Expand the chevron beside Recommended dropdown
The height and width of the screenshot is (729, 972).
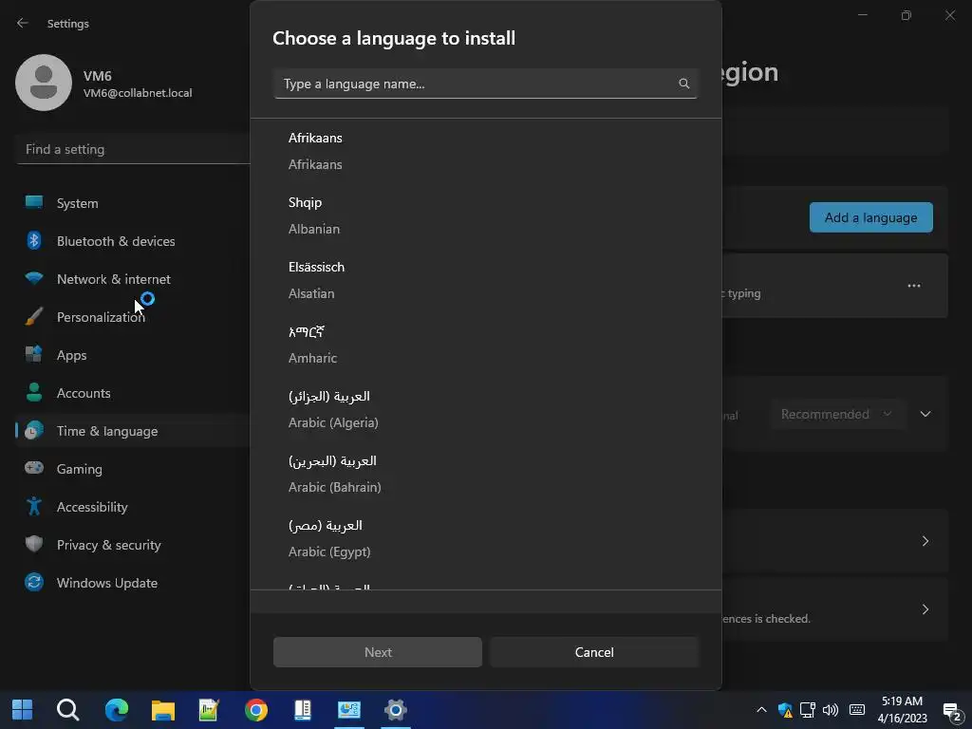pyautogui.click(x=925, y=414)
